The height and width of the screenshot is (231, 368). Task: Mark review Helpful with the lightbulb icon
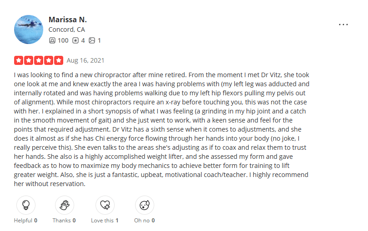[25, 205]
